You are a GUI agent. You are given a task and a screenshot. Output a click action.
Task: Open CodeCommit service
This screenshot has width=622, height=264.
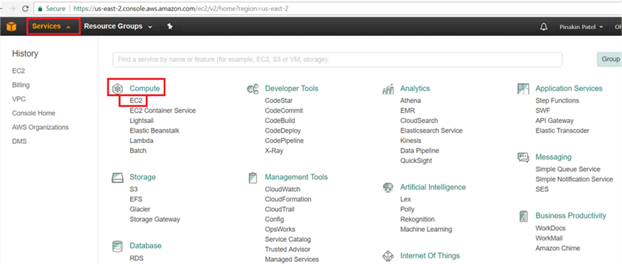pos(284,111)
